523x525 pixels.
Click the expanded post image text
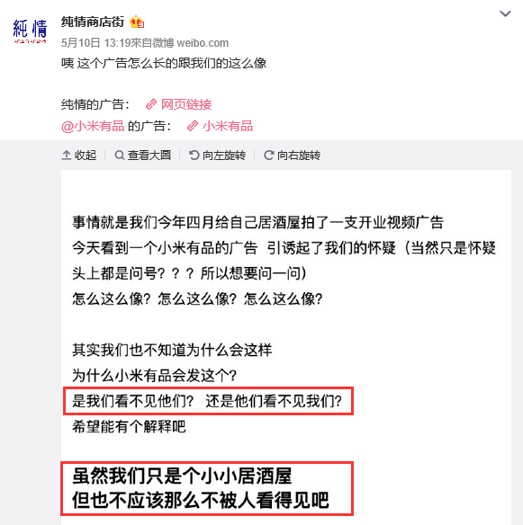point(286,347)
